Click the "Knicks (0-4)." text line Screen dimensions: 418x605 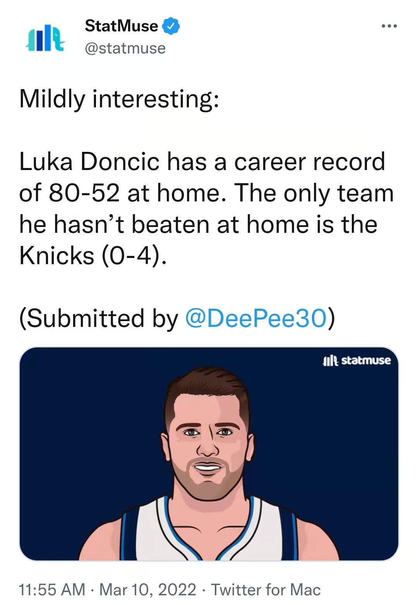click(x=93, y=256)
